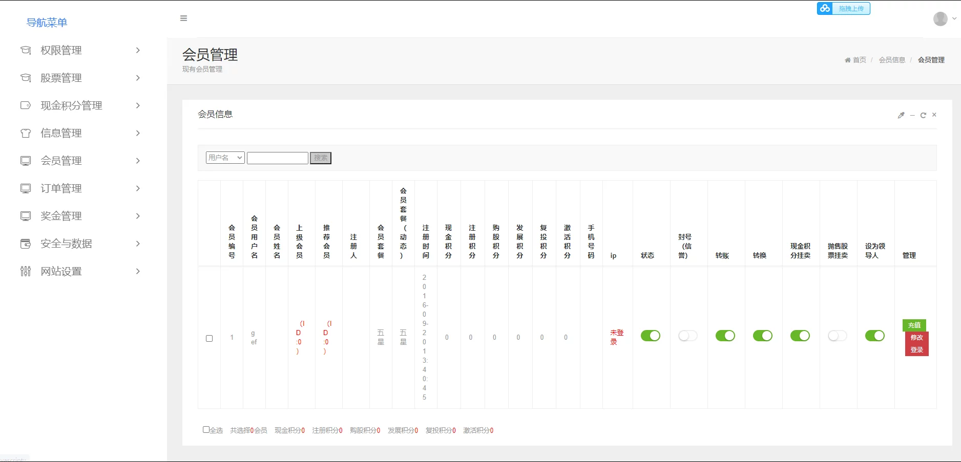Expand the 权限管理 menu chevron
The width and height of the screenshot is (961, 462).
pyautogui.click(x=138, y=50)
